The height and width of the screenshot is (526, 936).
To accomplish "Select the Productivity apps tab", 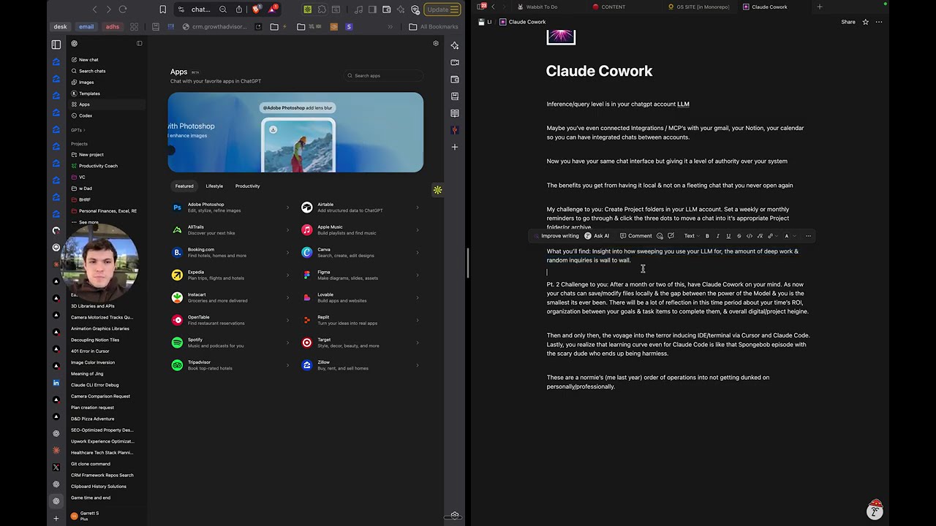I will 247,186.
